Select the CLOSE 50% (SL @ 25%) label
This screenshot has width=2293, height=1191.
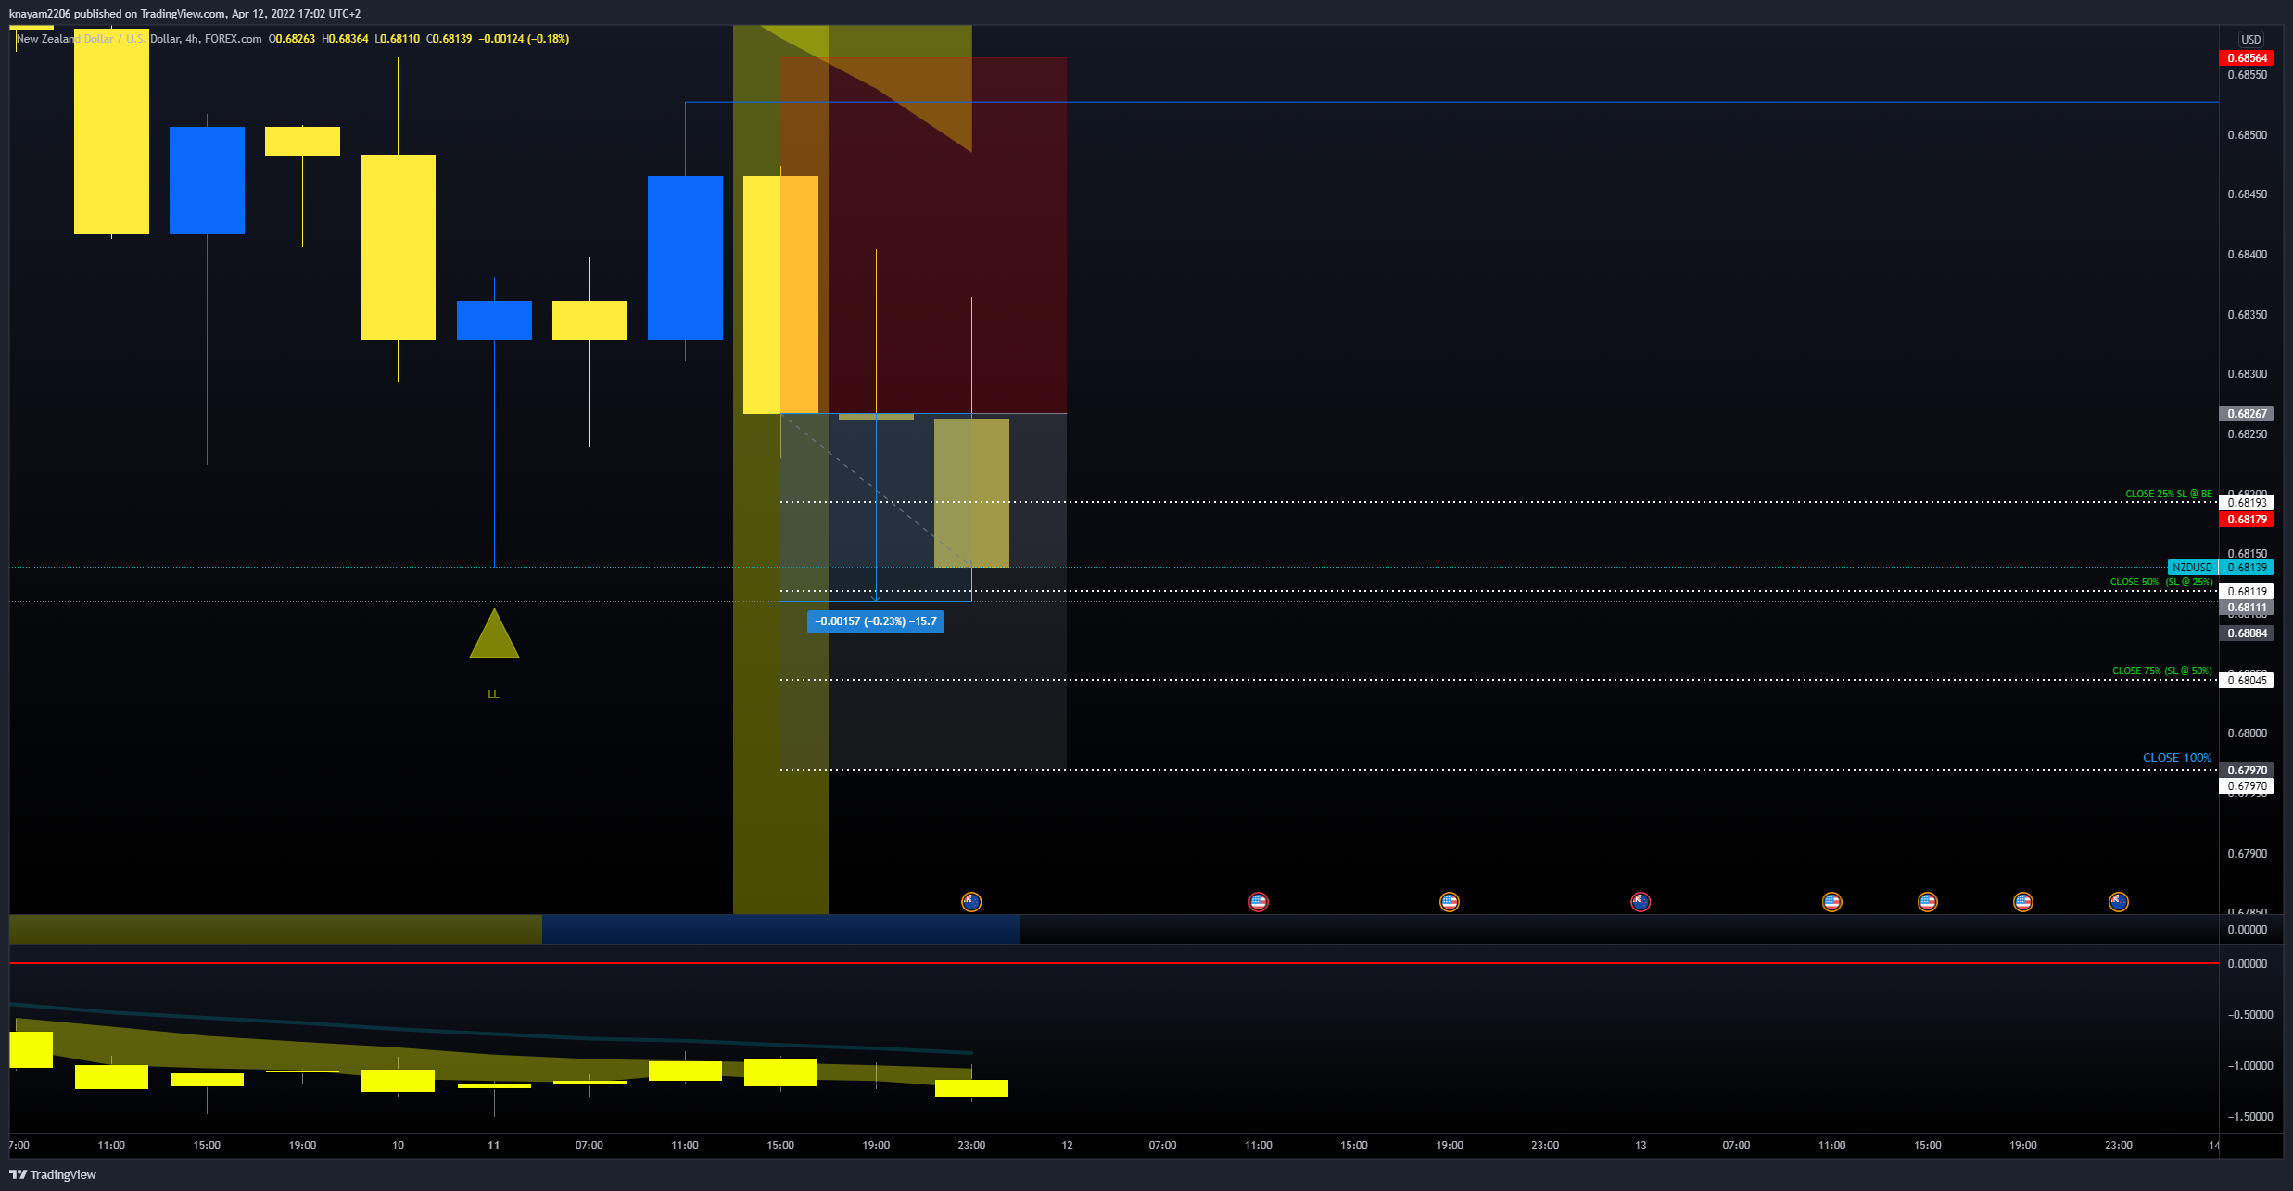(2161, 582)
